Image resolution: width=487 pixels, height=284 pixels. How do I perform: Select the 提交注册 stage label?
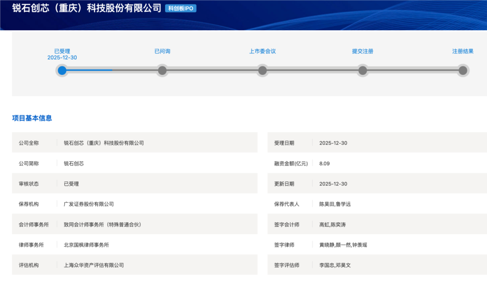363,51
